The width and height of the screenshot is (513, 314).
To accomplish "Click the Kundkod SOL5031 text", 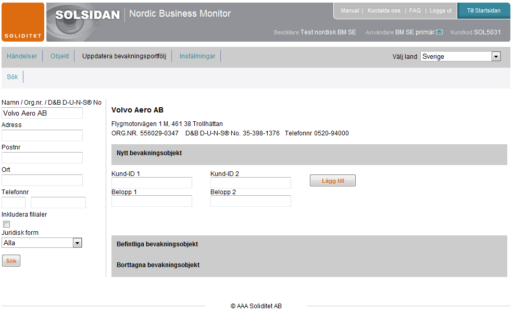I will [476, 32].
